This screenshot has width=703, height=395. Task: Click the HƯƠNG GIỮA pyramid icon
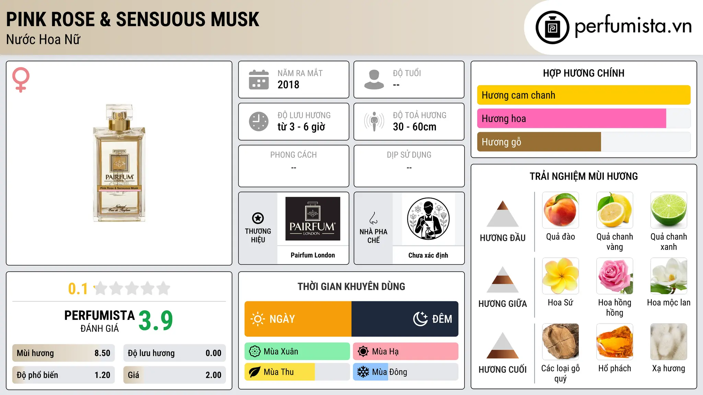(503, 279)
